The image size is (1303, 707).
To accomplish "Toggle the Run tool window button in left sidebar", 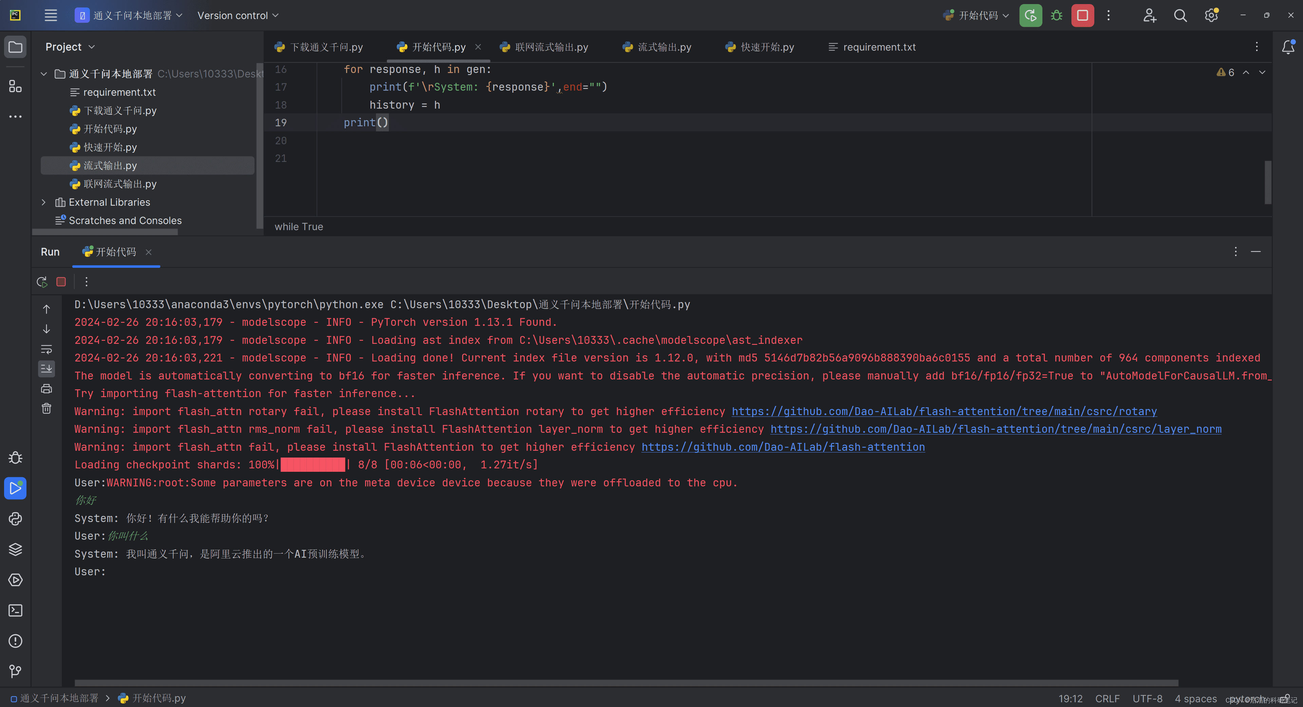I will pyautogui.click(x=15, y=488).
